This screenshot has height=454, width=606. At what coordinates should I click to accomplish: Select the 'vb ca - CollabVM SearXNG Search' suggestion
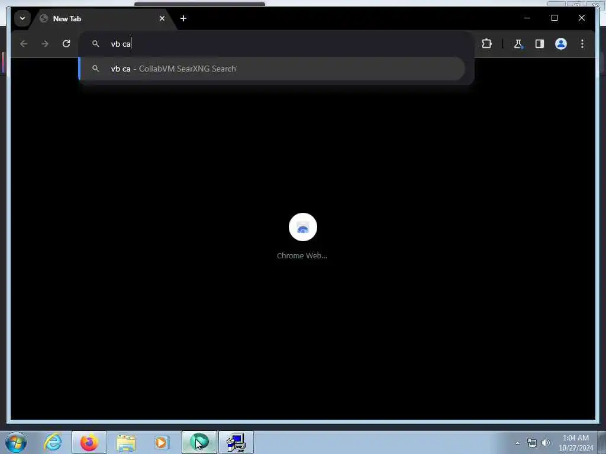point(272,69)
